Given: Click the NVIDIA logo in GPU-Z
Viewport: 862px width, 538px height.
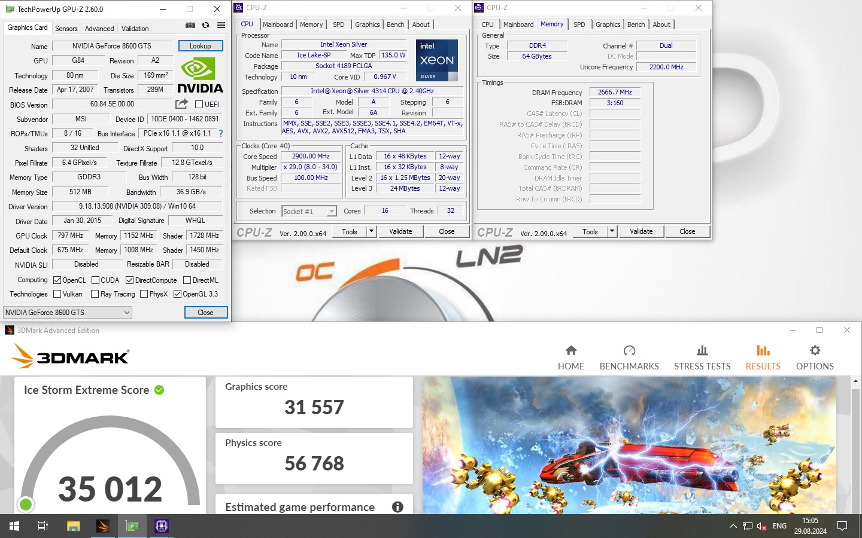Looking at the screenshot, I should tap(200, 75).
